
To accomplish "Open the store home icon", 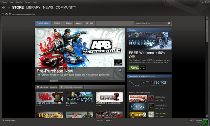I will 10,14.
